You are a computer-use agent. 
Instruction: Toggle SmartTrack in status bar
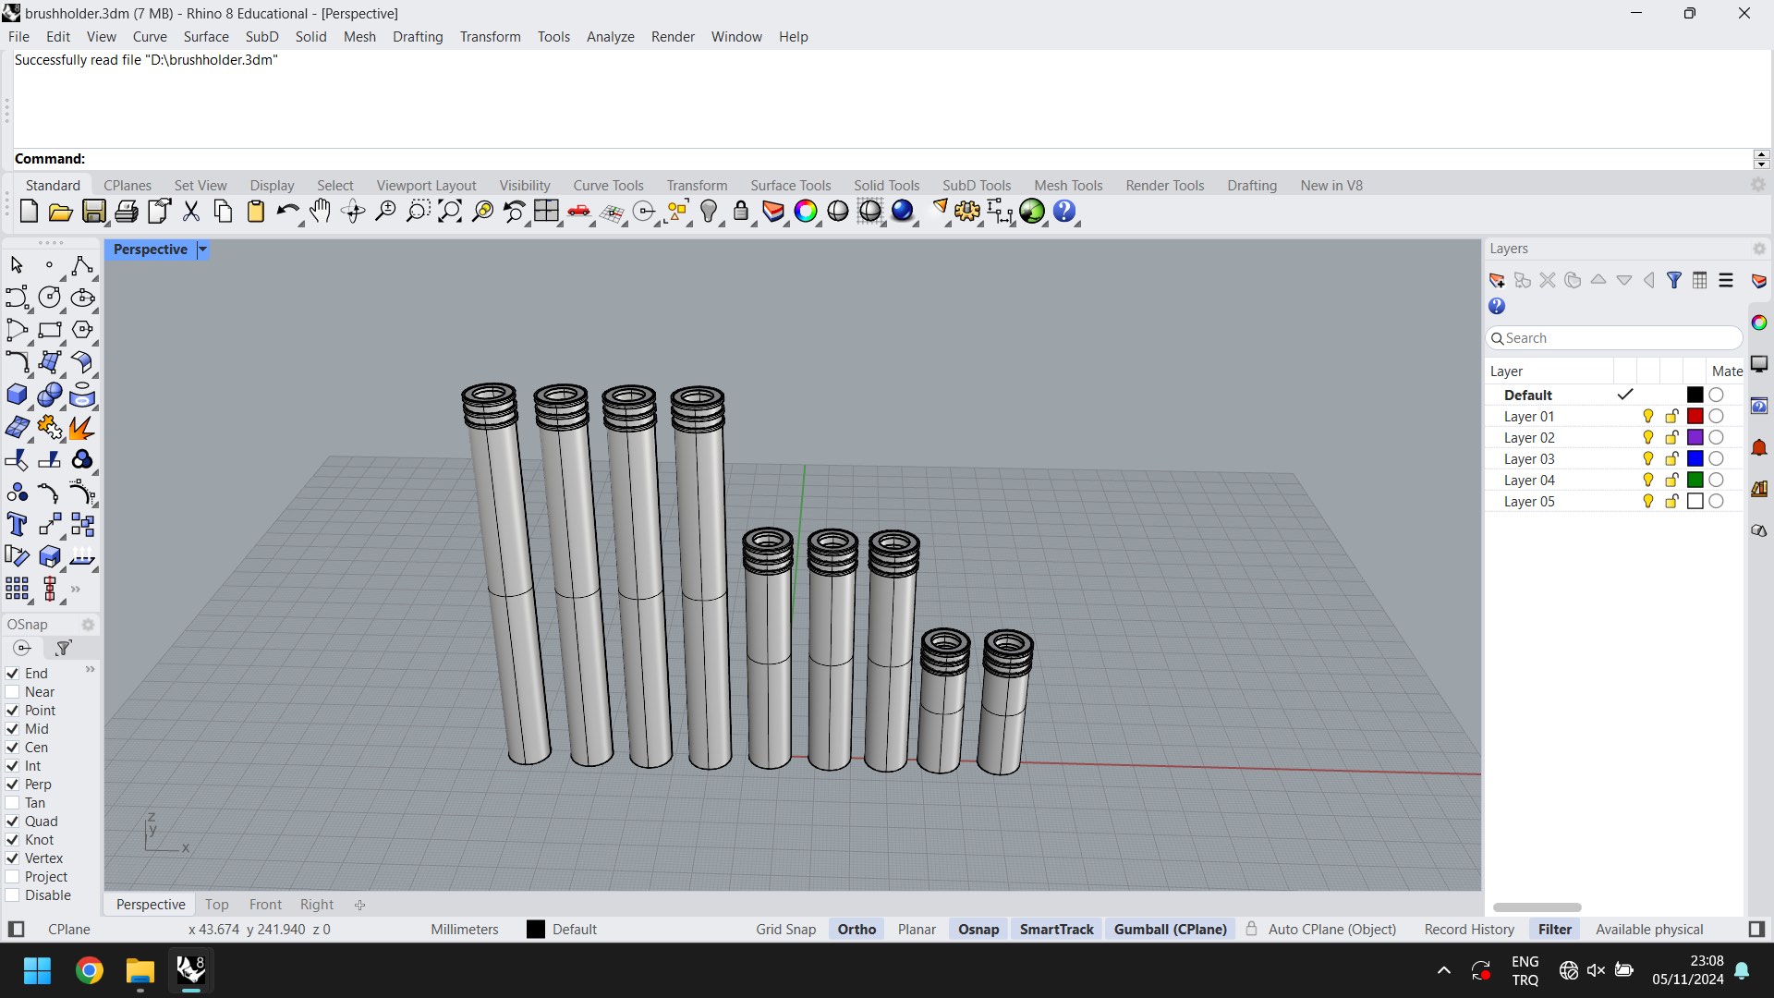tap(1057, 930)
